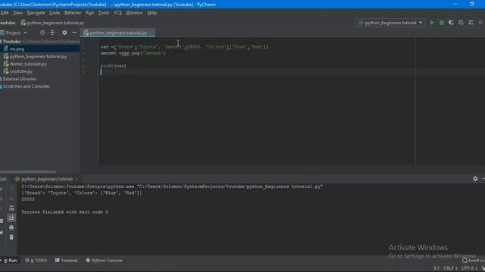Open the Help menu
Image resolution: width=485 pixels, height=272 pixels.
[x=152, y=13]
